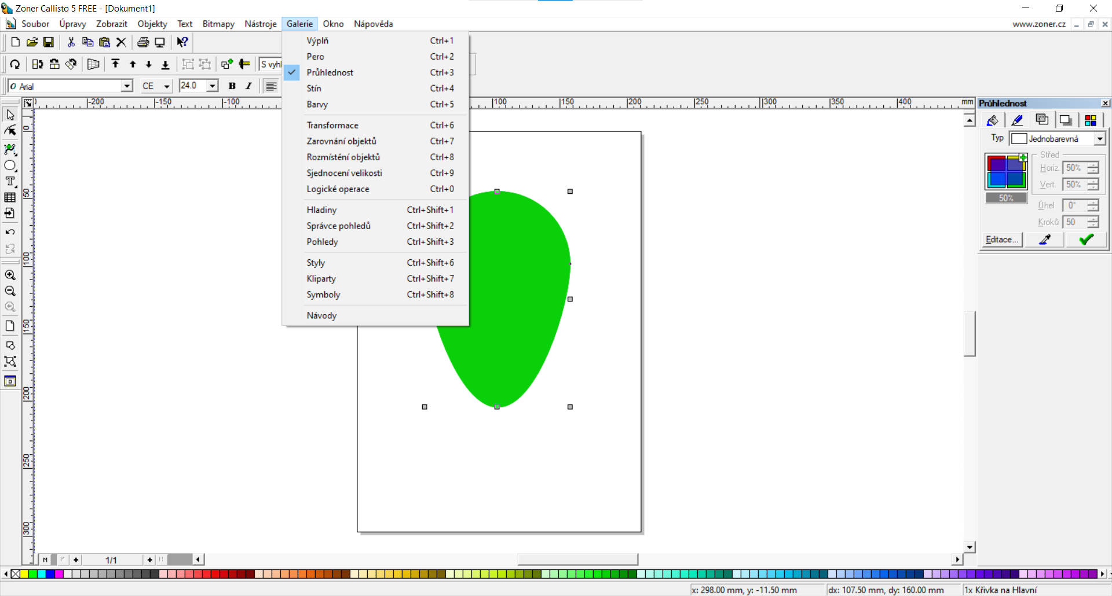Image resolution: width=1112 pixels, height=596 pixels.
Task: Switch to the fill bucket gallery tab
Action: [x=992, y=120]
